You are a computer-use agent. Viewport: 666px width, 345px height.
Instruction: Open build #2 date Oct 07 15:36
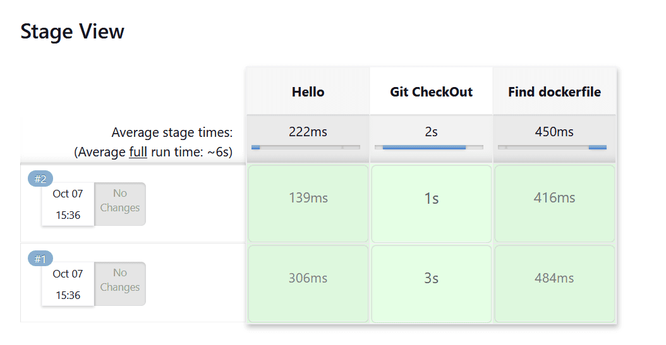pos(68,204)
